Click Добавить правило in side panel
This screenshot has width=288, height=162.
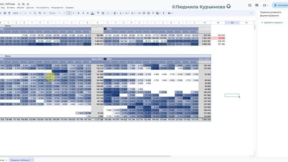(x=272, y=22)
